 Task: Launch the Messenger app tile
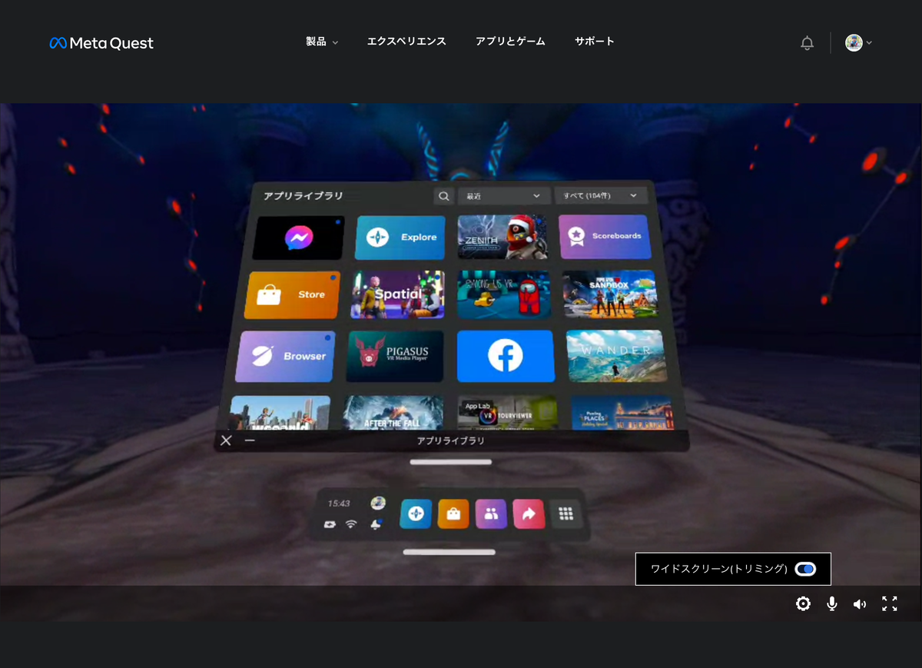[299, 238]
